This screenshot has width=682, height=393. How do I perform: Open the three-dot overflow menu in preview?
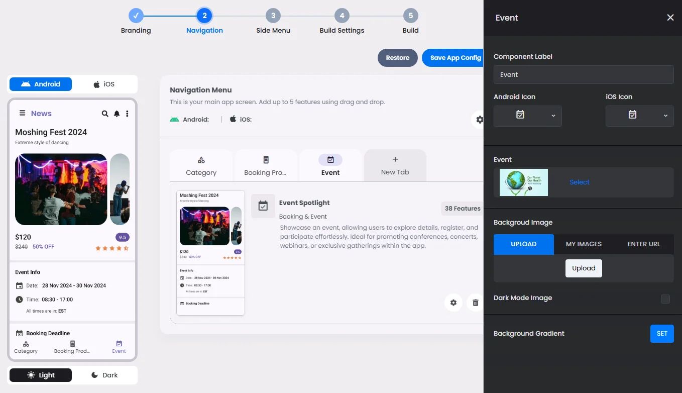coord(127,114)
